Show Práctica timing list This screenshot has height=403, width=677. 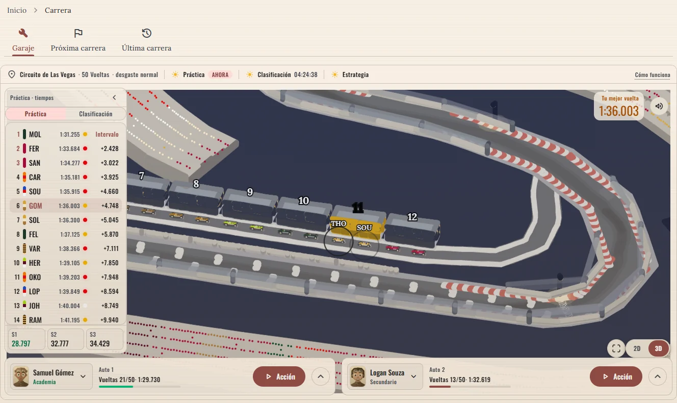[x=36, y=114]
